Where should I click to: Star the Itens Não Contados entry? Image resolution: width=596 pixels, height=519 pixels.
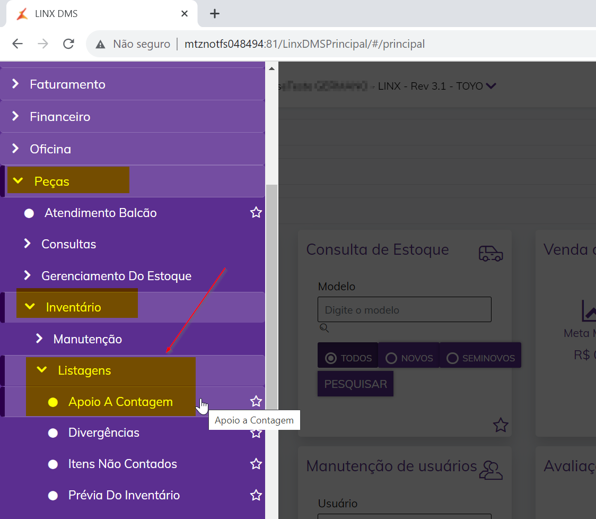pyautogui.click(x=256, y=464)
